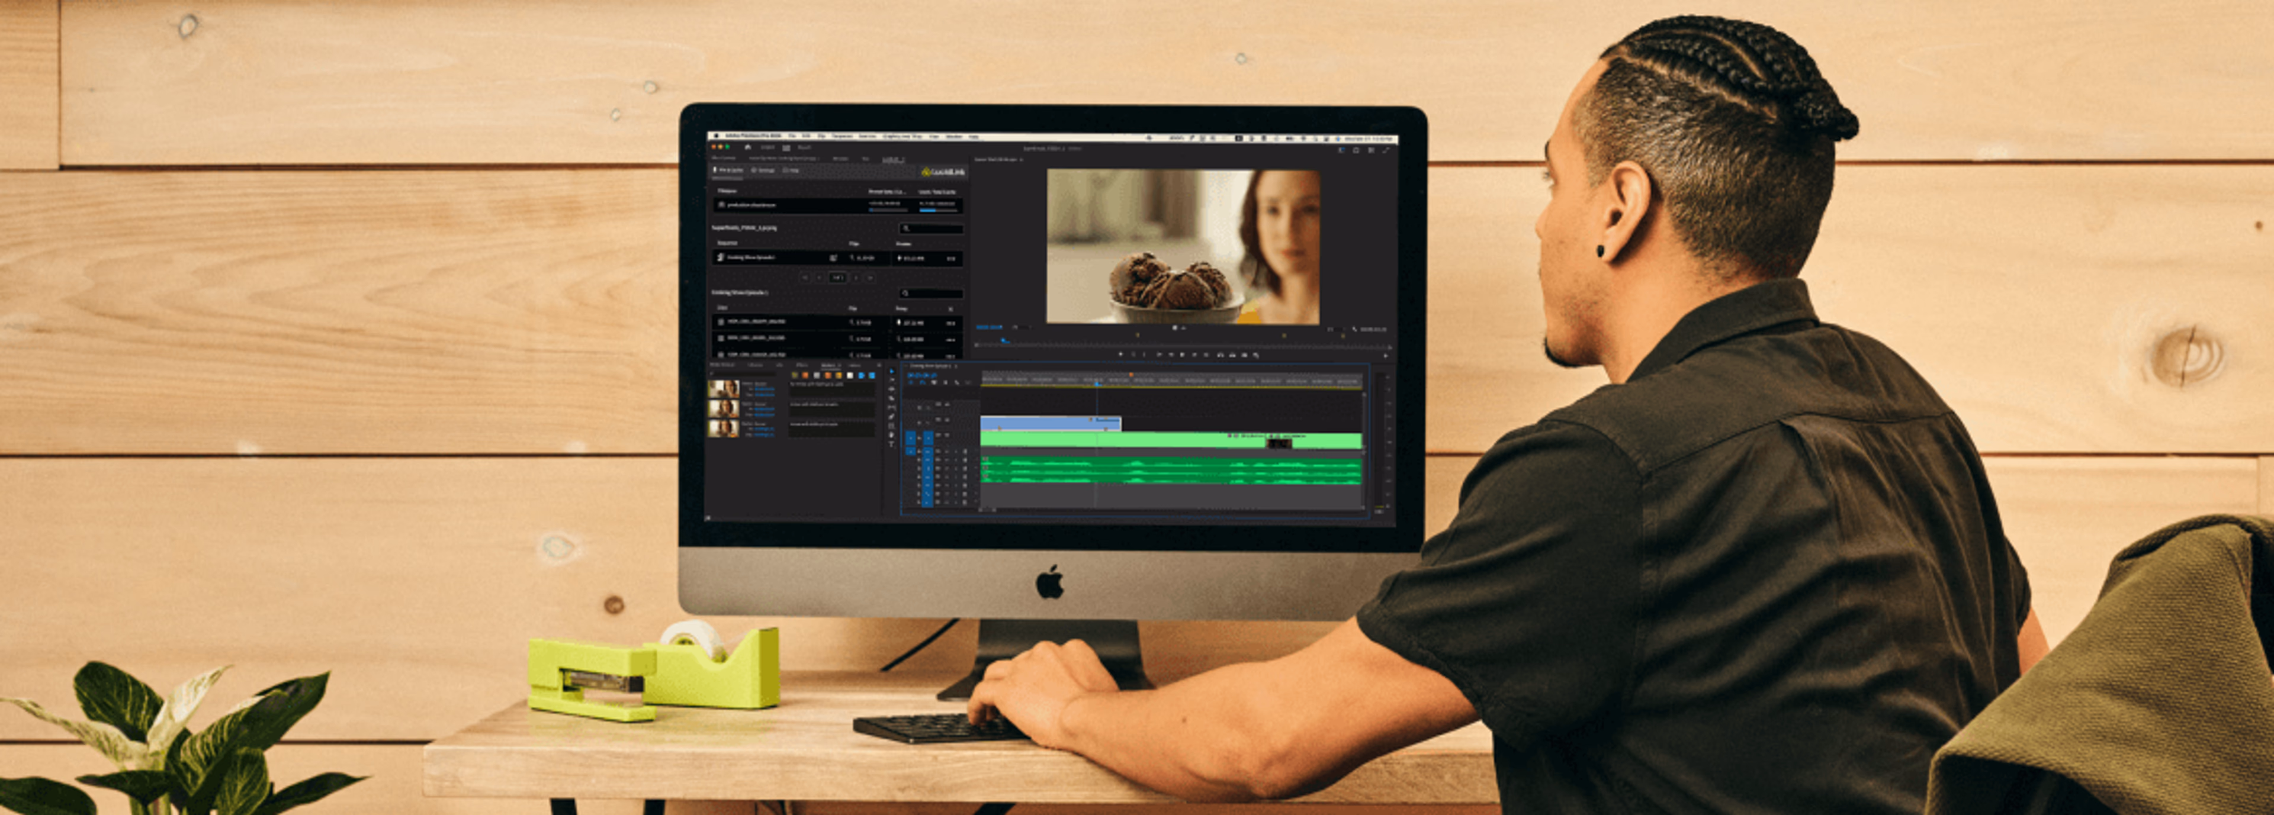Select the orange marker color swatch
Screen dimensions: 2274x815
point(828,375)
